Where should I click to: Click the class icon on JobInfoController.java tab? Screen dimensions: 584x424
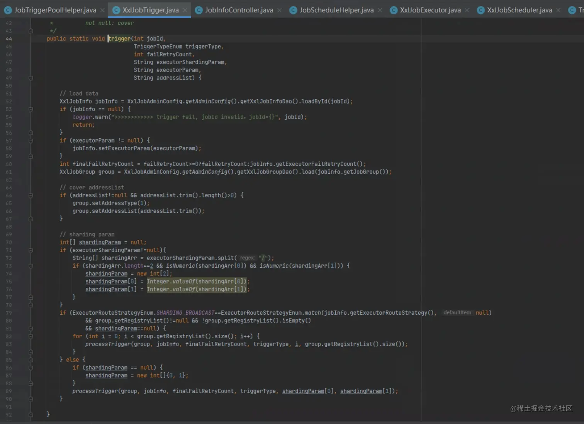(x=199, y=10)
